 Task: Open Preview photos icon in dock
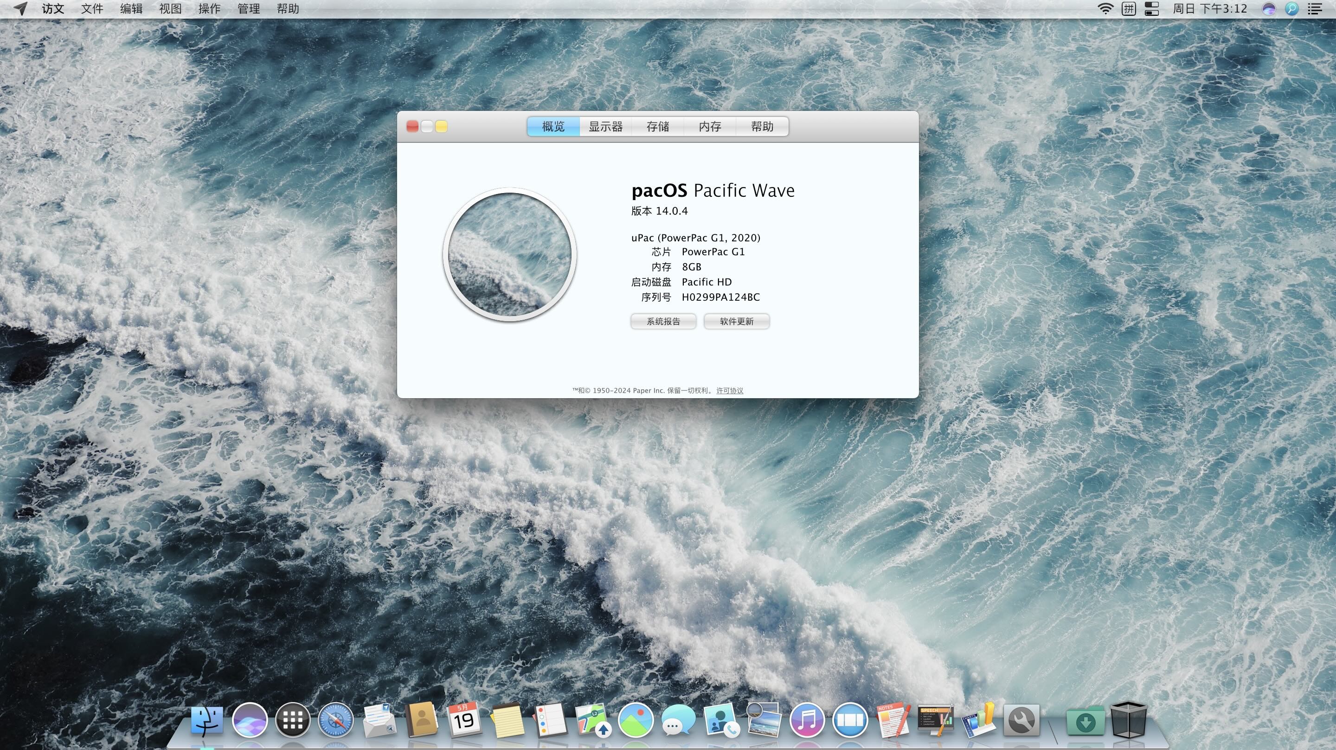coord(764,720)
